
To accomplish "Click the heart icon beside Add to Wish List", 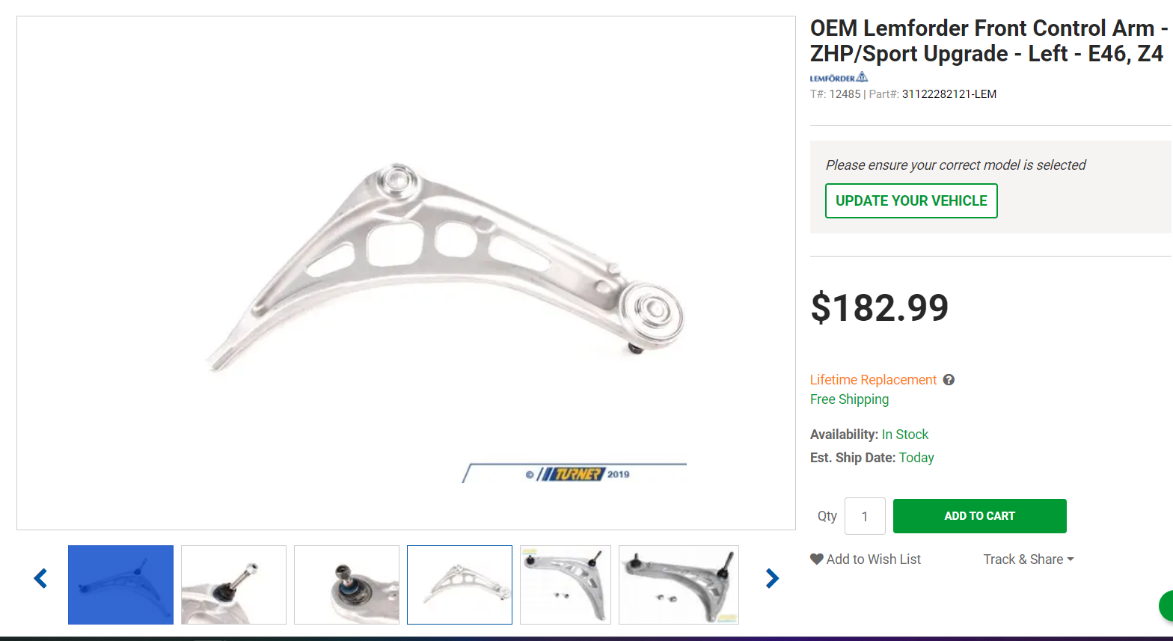I will click(x=817, y=559).
